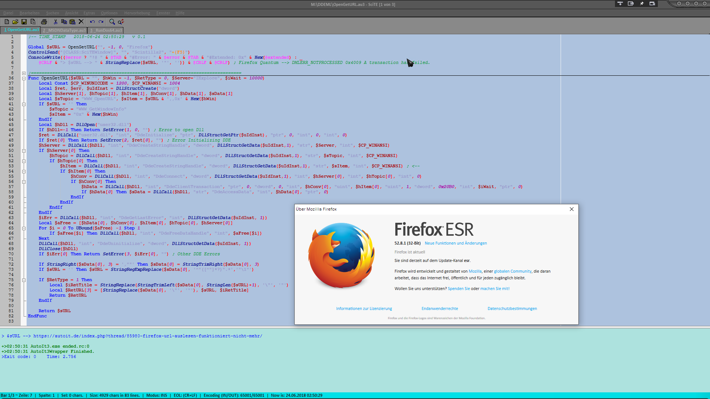Viewport: 710px width, 399px height.
Task: Collapse the If $RetType fold marker
Action: 24,280
